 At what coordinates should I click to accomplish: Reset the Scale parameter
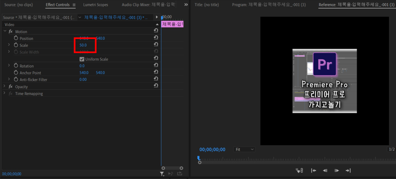pos(156,44)
